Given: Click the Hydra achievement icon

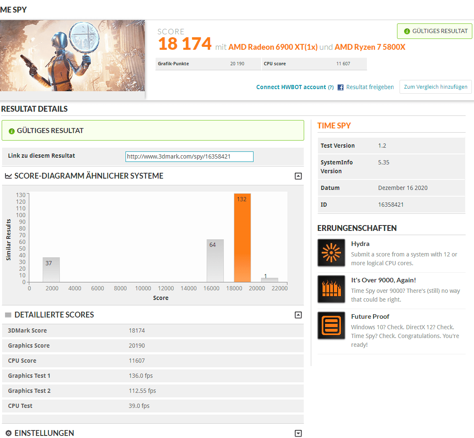Looking at the screenshot, I should 331,252.
